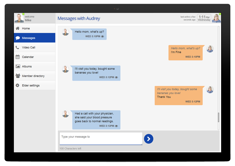Click the chat scrollbar thumb
The width and height of the screenshot is (235, 166).
pos(218,117)
